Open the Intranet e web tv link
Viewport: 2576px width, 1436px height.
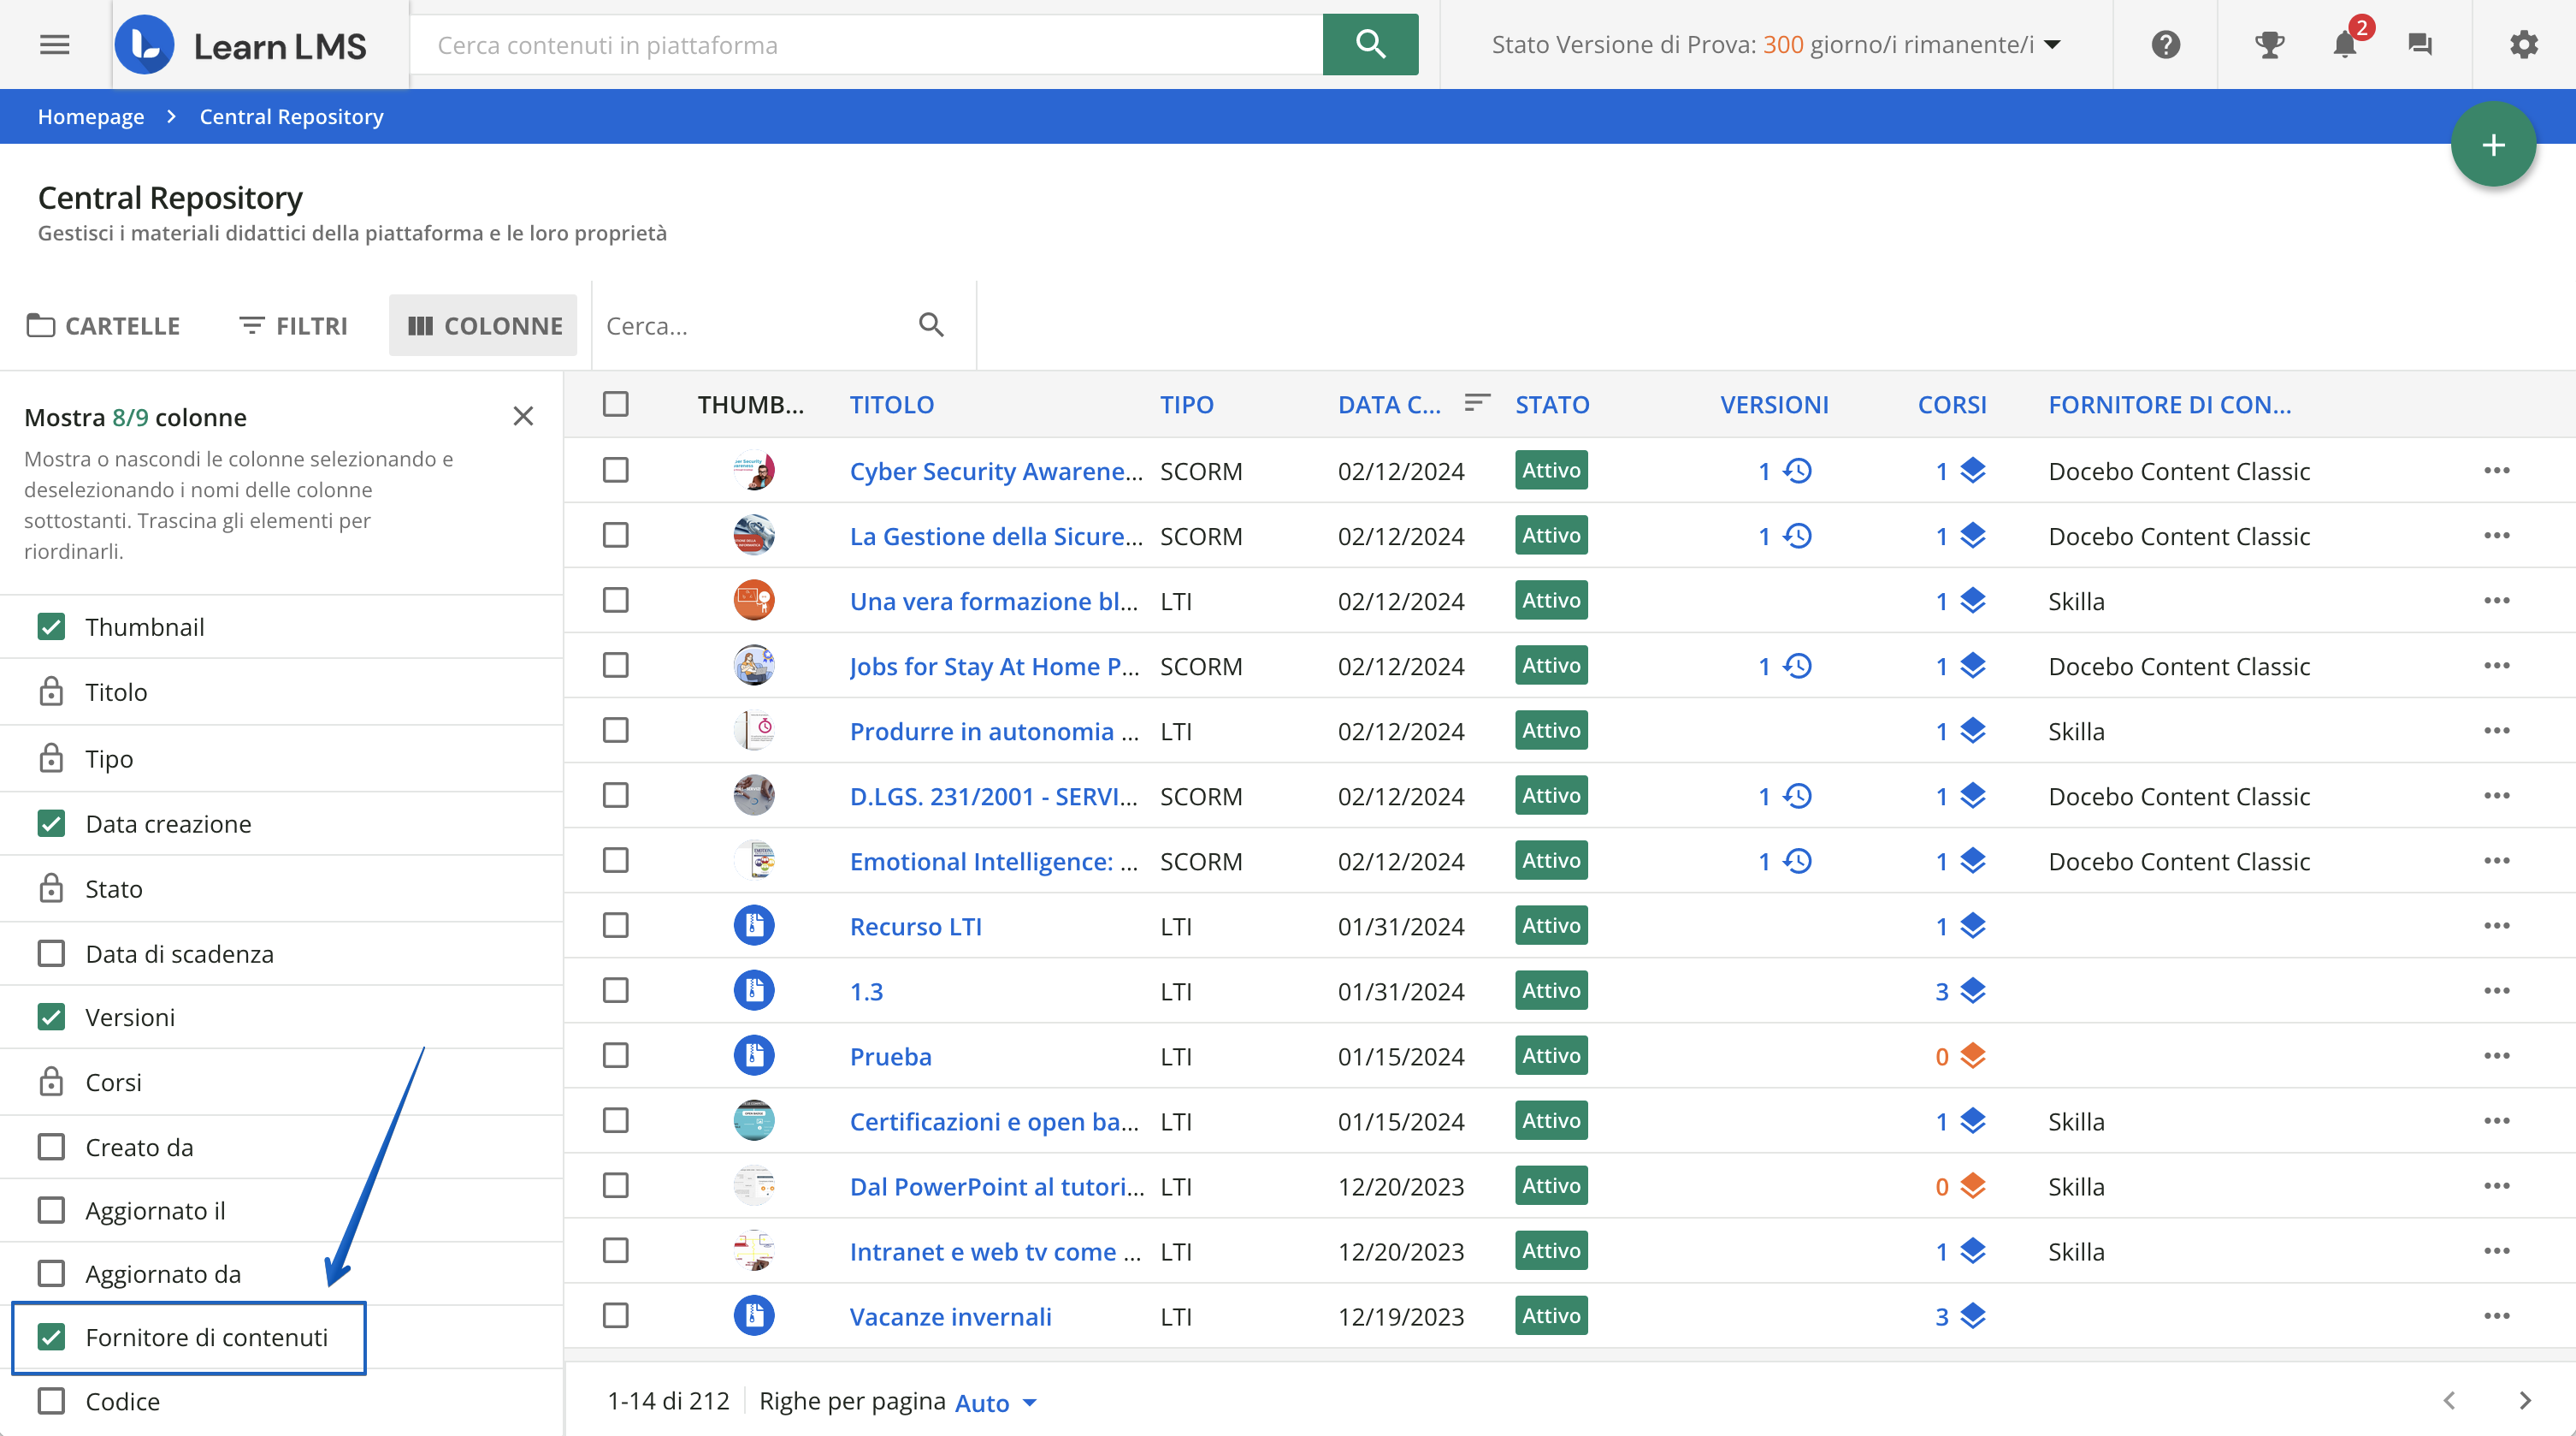(x=995, y=1251)
